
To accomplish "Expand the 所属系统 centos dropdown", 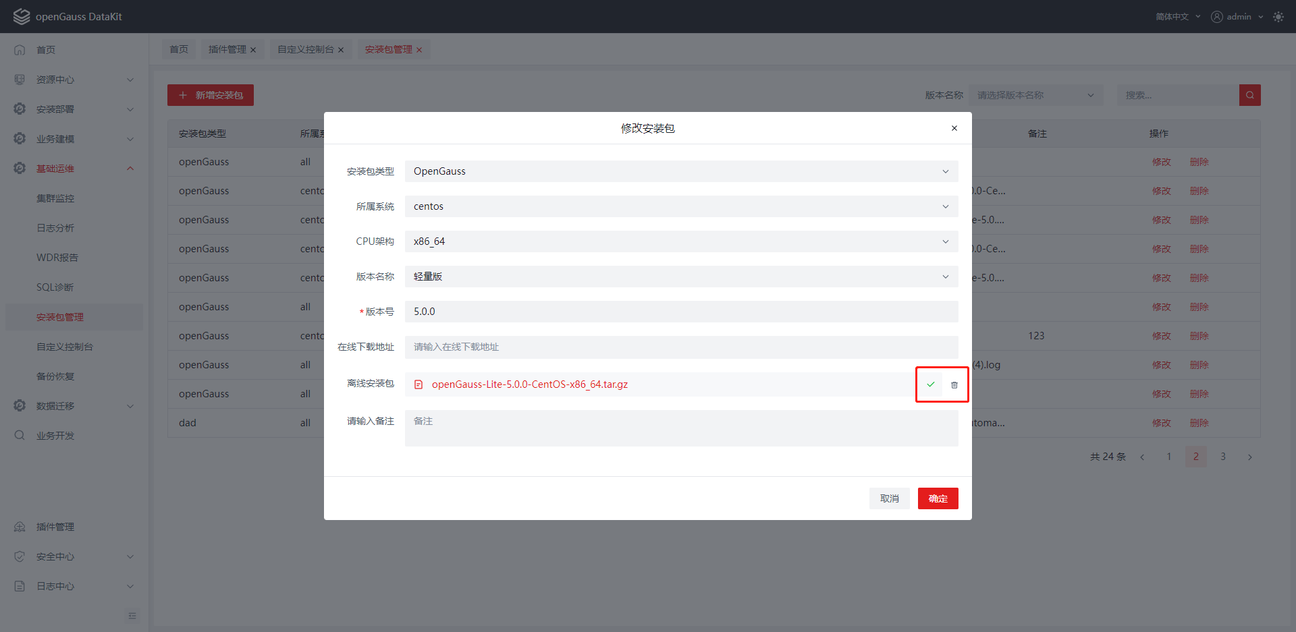I will 681,206.
